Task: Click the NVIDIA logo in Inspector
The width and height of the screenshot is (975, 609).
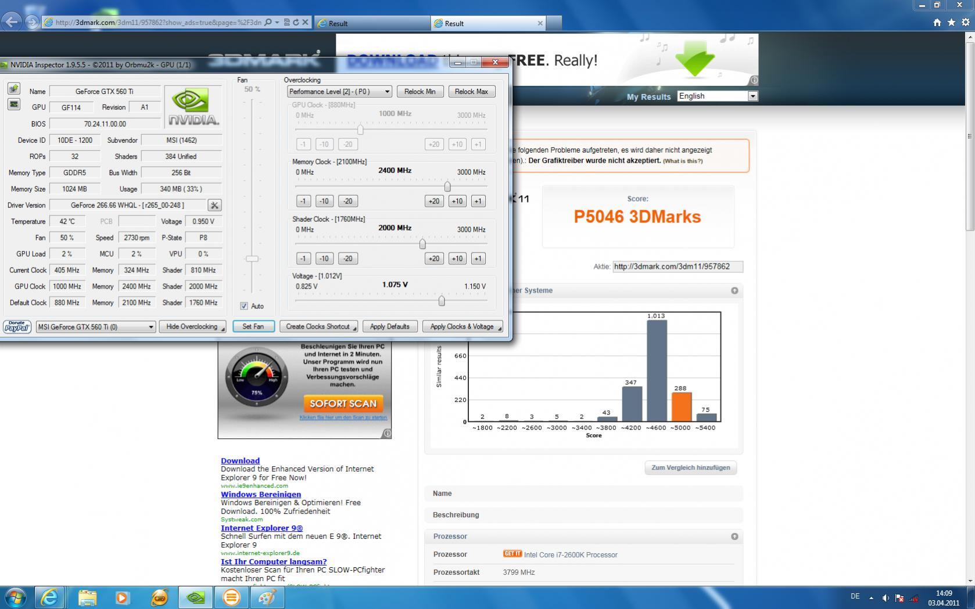Action: [x=192, y=107]
